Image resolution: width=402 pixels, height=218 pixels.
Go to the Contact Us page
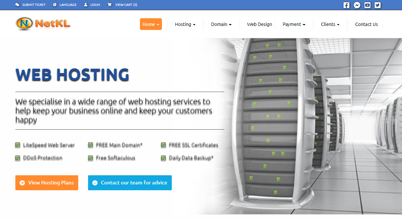(x=366, y=24)
